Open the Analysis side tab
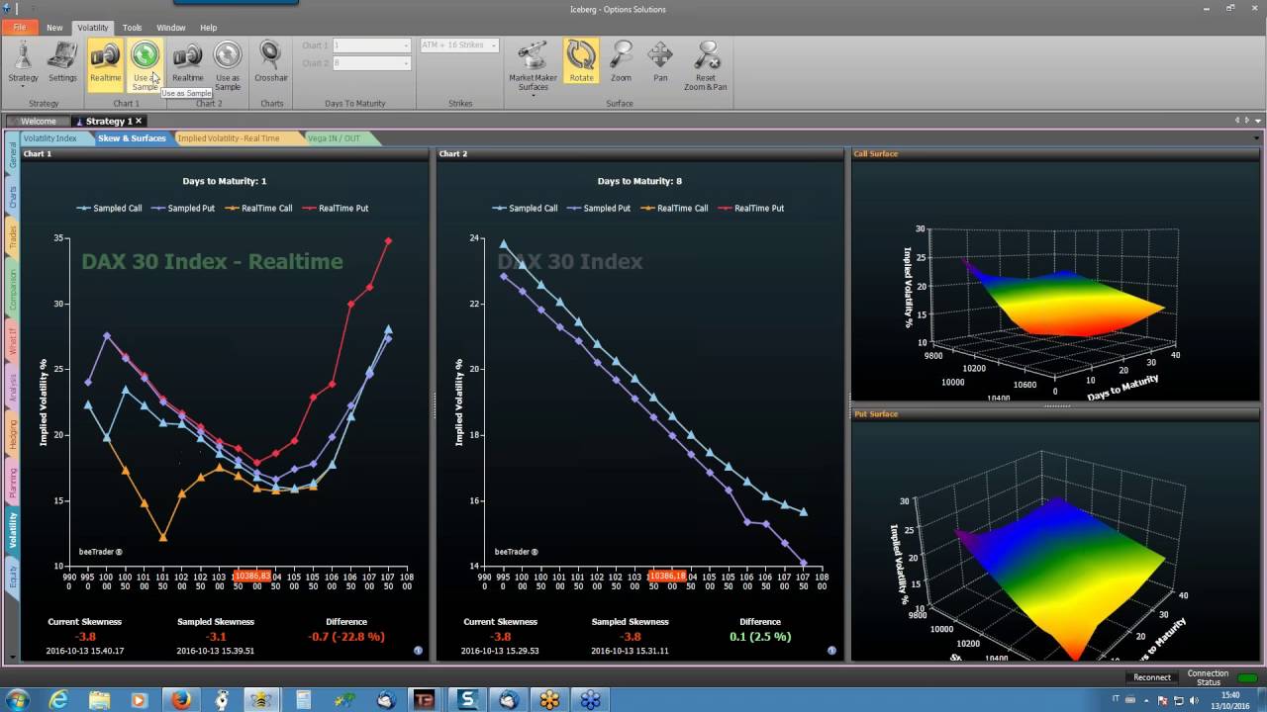Screen dimensions: 1267x712 click(x=13, y=389)
